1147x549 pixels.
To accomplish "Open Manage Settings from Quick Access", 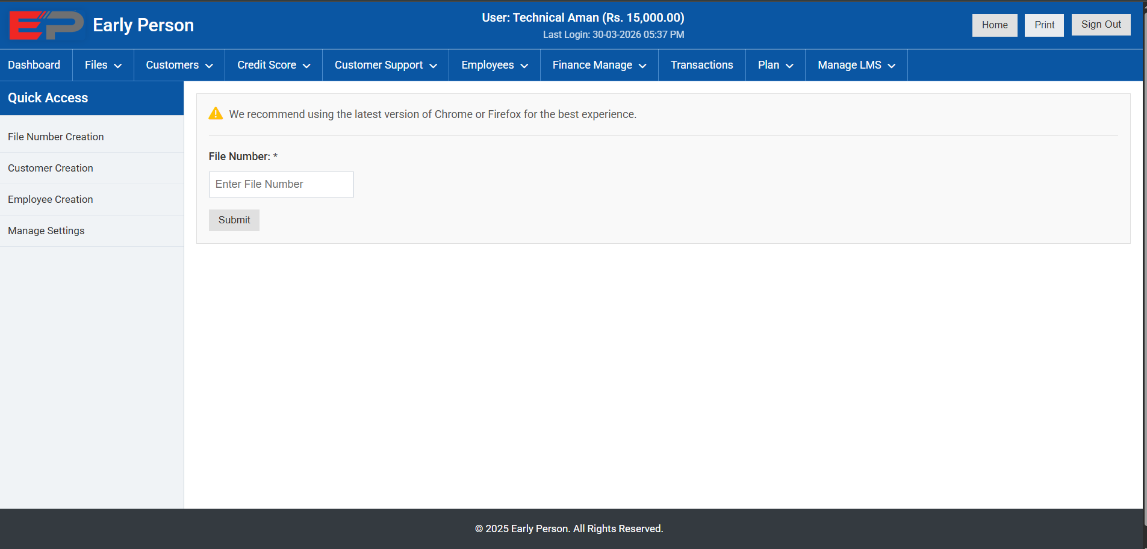I will pos(46,231).
